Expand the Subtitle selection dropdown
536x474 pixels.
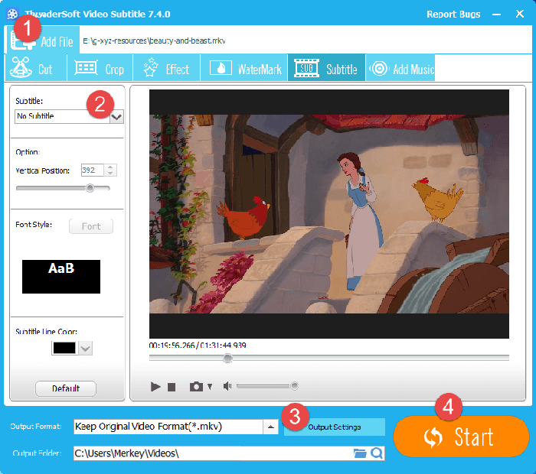pyautogui.click(x=116, y=117)
